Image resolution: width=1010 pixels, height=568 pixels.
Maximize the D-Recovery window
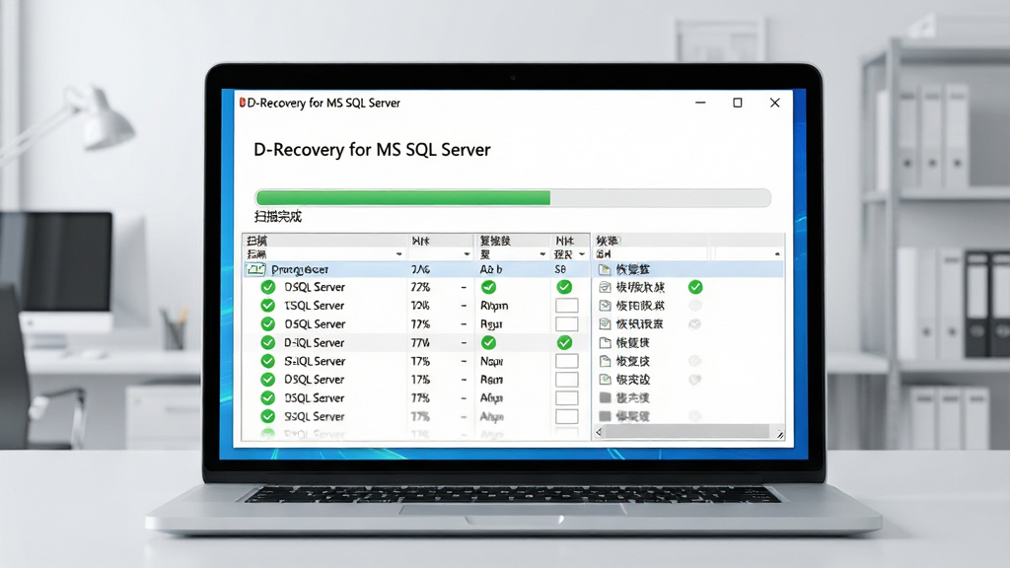point(738,103)
